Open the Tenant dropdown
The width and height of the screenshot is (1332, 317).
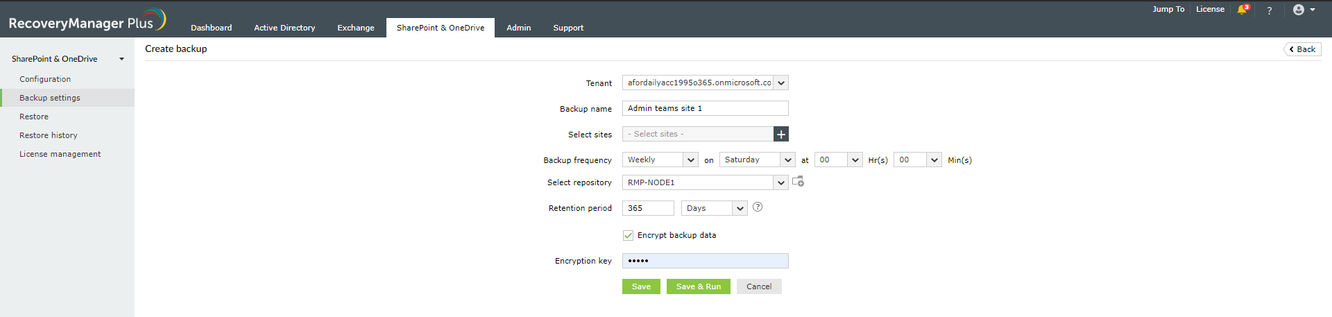[781, 83]
